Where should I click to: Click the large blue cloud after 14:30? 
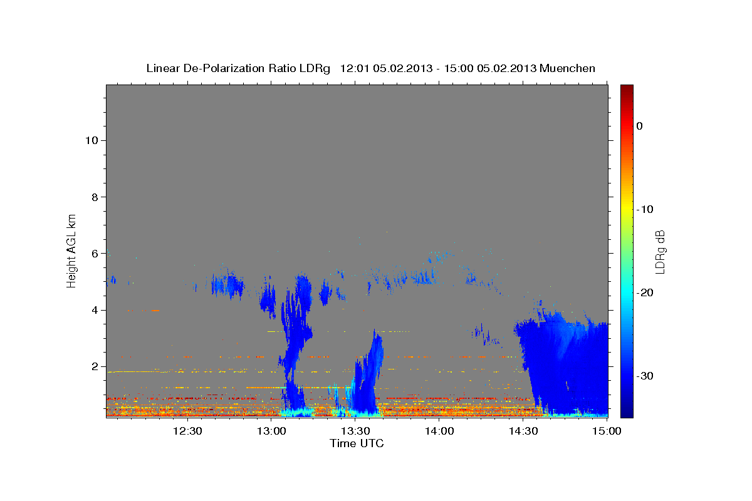coord(567,366)
